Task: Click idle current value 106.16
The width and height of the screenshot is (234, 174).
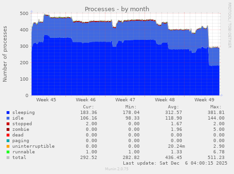Action: (89, 118)
